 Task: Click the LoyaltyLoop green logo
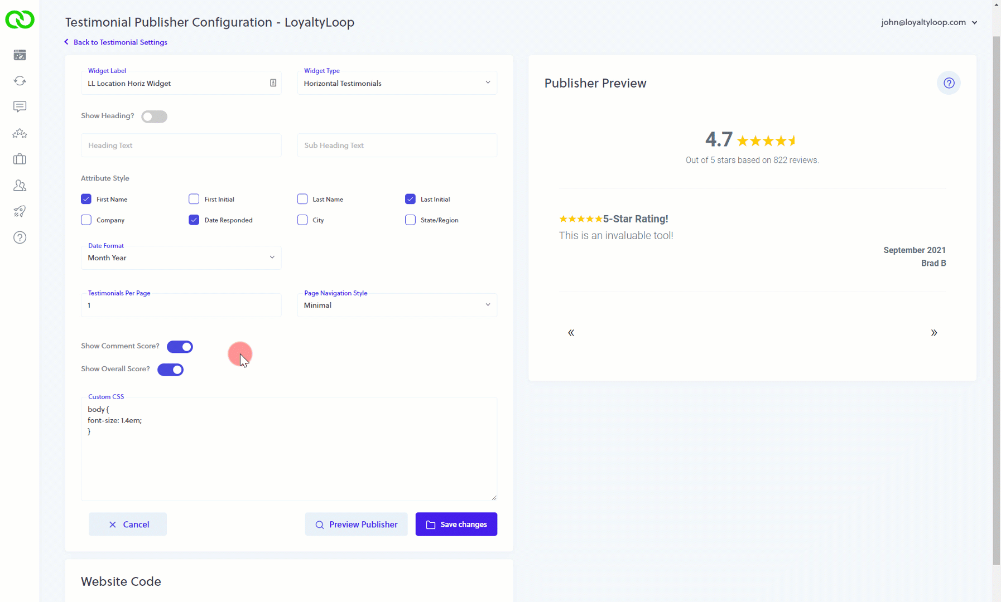point(20,20)
